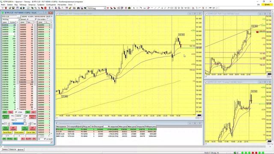
Task: Click the red shield toolbar icon
Action: 108,8
